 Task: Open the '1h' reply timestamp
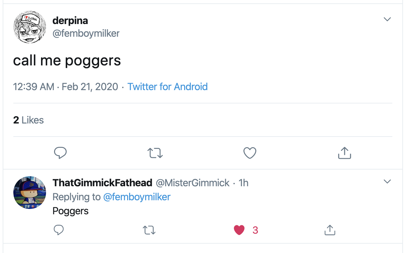pyautogui.click(x=244, y=183)
